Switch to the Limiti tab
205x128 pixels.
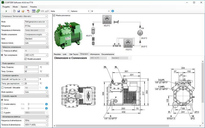pyautogui.click(x=65, y=54)
